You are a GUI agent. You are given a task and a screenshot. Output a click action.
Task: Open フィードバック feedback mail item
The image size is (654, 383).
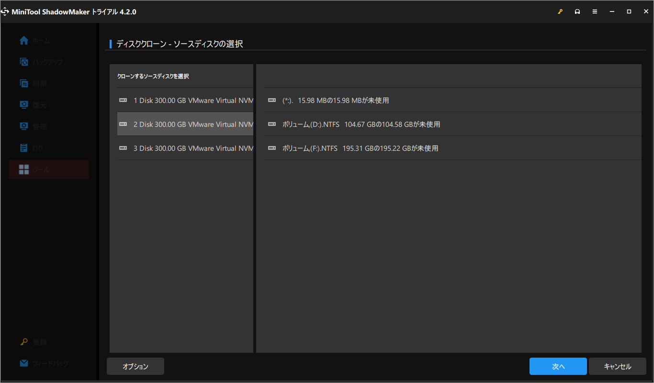44,363
